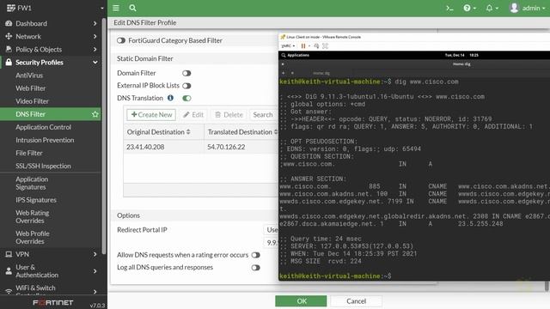Sort by Translated Destination column
550x309 pixels.
point(241,132)
